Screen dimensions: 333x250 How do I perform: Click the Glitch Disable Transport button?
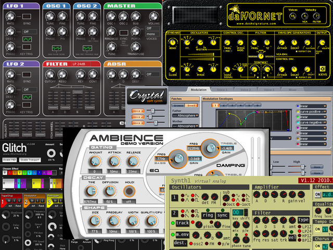coord(30,160)
